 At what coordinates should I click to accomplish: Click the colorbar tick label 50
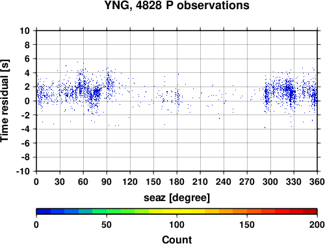(x=107, y=224)
